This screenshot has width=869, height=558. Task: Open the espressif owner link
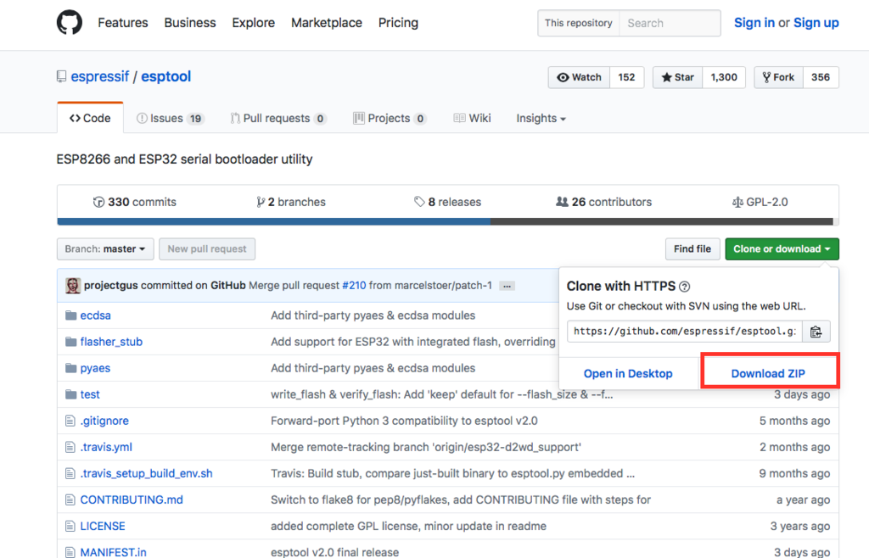point(100,76)
